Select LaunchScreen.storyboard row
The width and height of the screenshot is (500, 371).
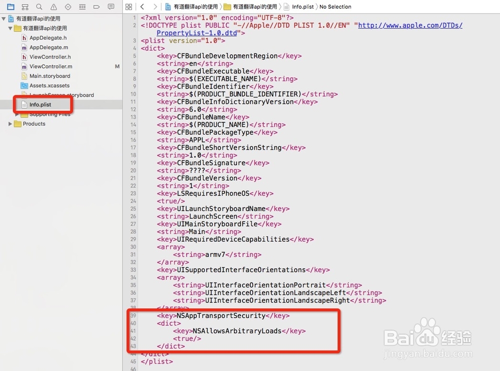(x=61, y=95)
